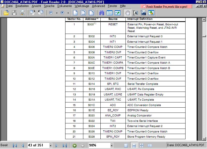Image resolution: width=207 pixels, height=149 pixels.
Task: Open the Advanced menu
Action: [99, 6]
